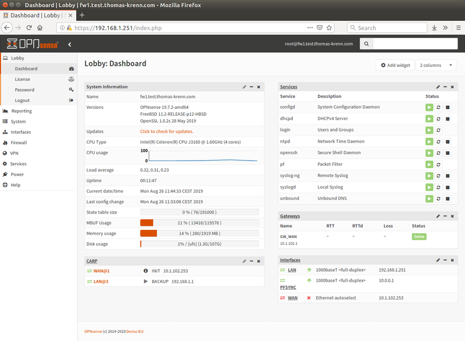Start the configd service with its play icon
The height and width of the screenshot is (341, 465).
429,107
